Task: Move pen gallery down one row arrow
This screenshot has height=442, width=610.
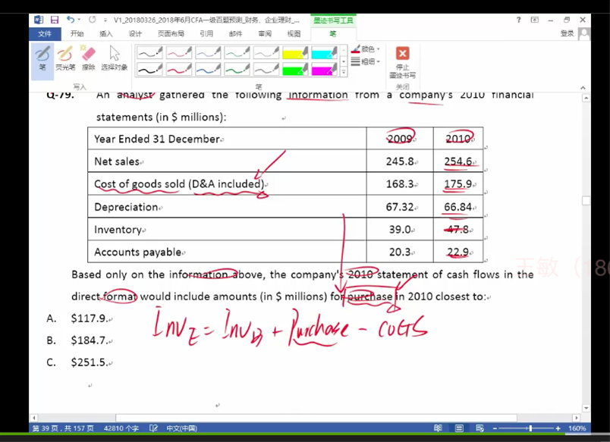Action: pyautogui.click(x=344, y=61)
